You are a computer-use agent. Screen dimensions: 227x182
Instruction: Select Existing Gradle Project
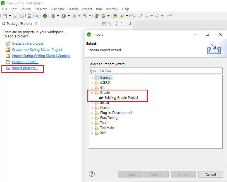[x=121, y=98]
